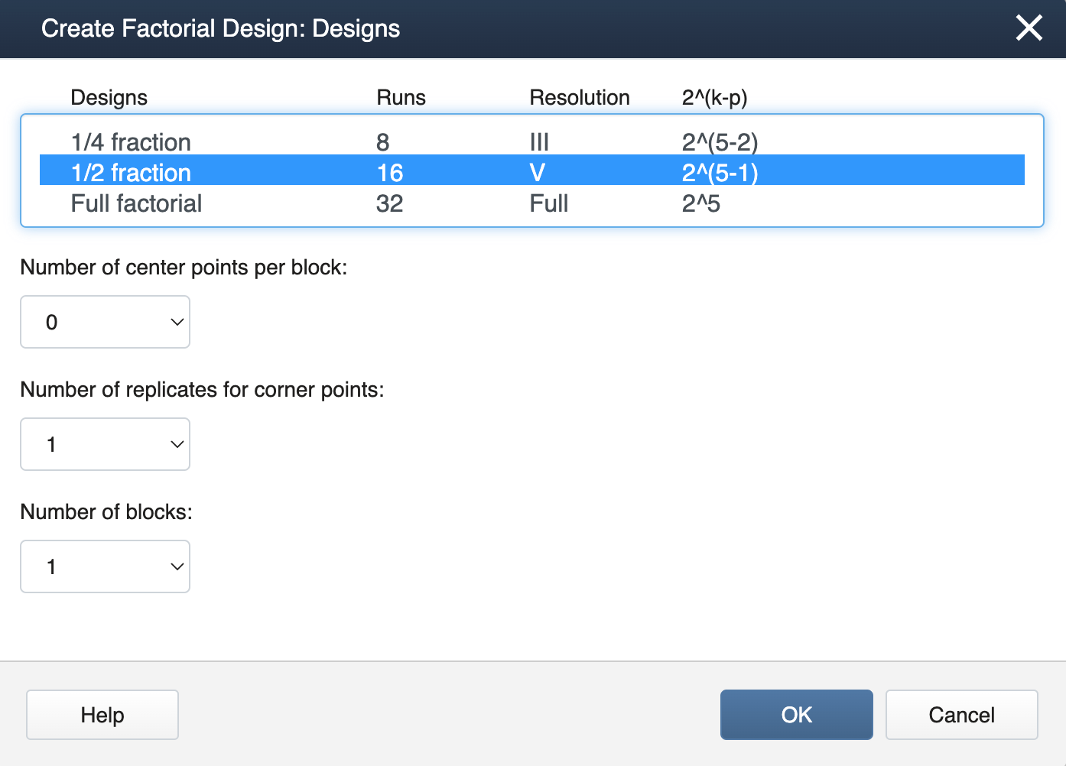Image resolution: width=1066 pixels, height=766 pixels.
Task: Click the 2^(5-1) notation cell
Action: 720,173
